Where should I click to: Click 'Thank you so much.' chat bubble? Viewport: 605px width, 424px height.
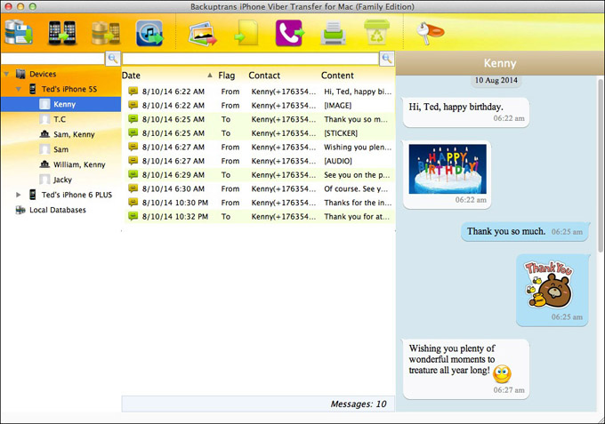525,232
